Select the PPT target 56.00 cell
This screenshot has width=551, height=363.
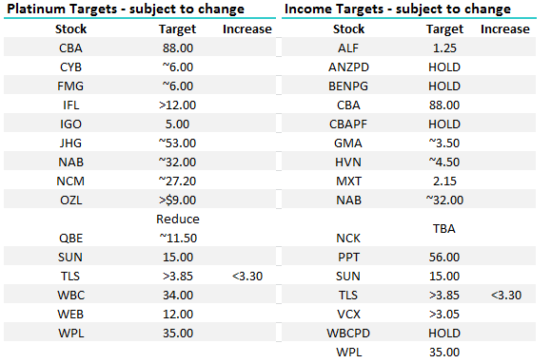[x=444, y=258]
